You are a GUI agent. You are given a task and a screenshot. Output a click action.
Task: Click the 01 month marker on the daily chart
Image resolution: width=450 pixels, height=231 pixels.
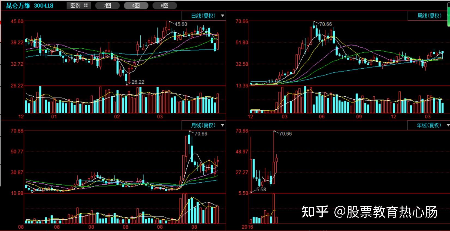coord(54,117)
